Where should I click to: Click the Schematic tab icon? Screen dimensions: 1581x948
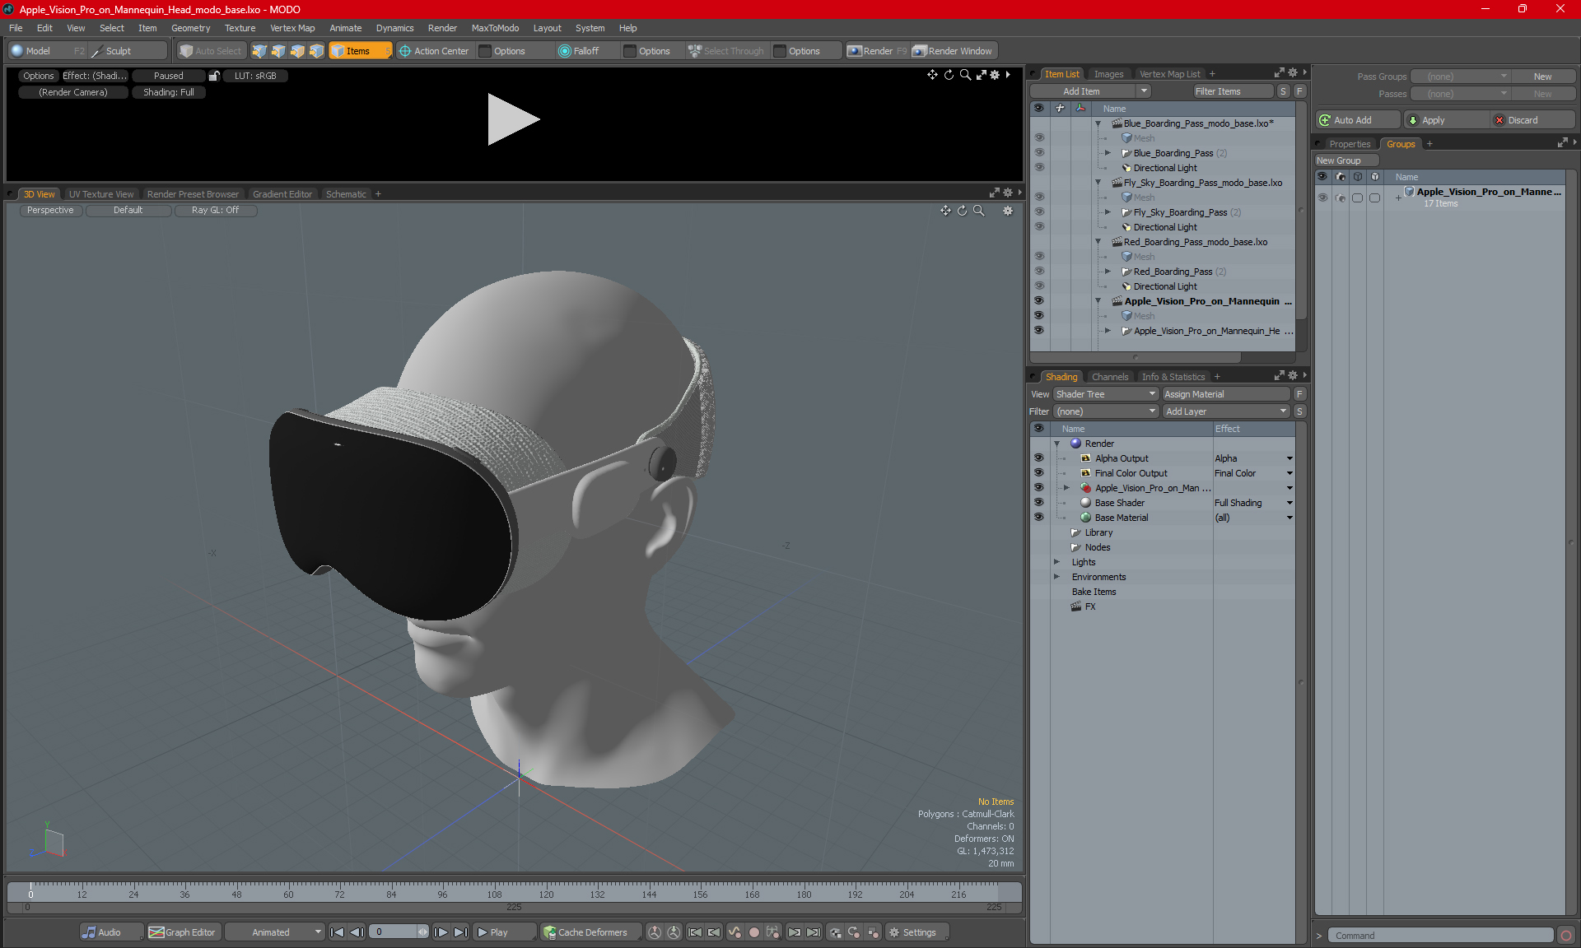tap(347, 194)
